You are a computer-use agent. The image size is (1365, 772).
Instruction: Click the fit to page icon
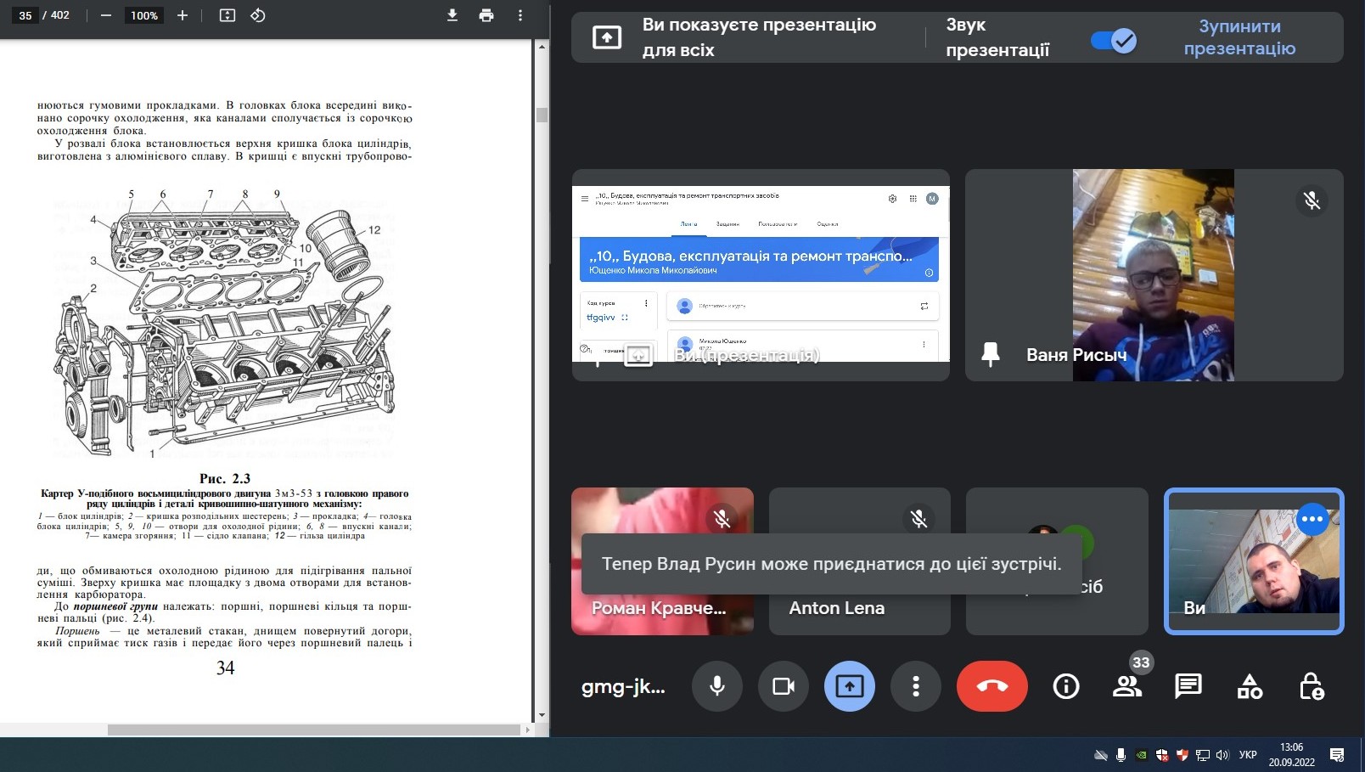tap(227, 15)
